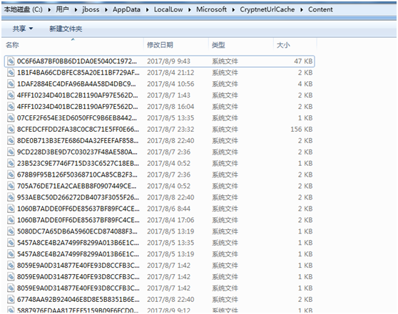Click the file name 0C6F6A87BF0BB6D1DA0E5040C1972...
This screenshot has width=398, height=314.
[77, 61]
